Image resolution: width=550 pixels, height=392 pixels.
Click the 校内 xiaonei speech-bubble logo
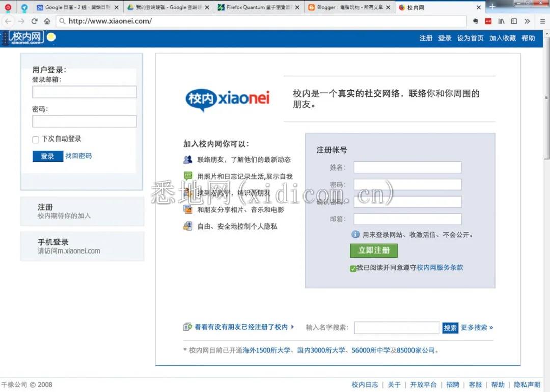coord(228,99)
